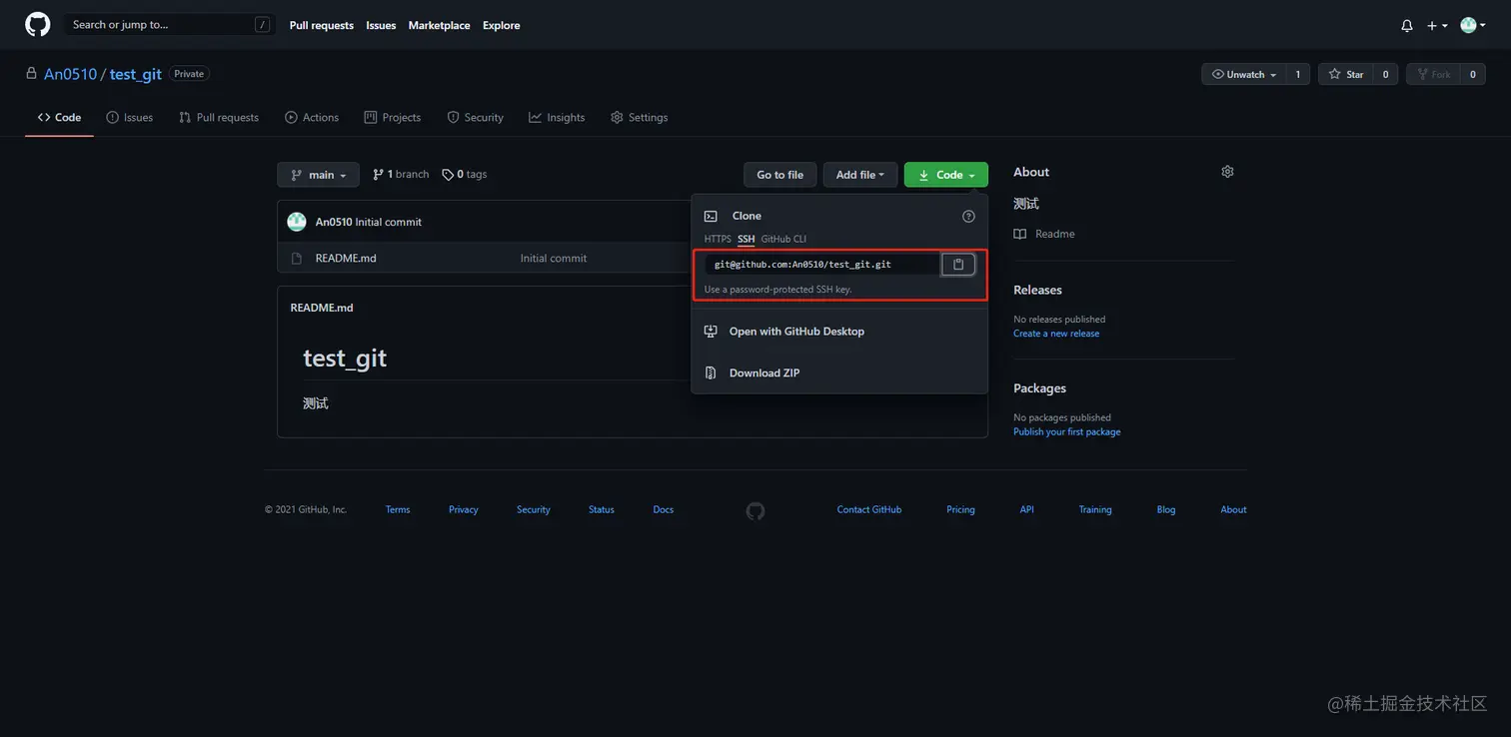Expand the plus create-new menu

1437,25
